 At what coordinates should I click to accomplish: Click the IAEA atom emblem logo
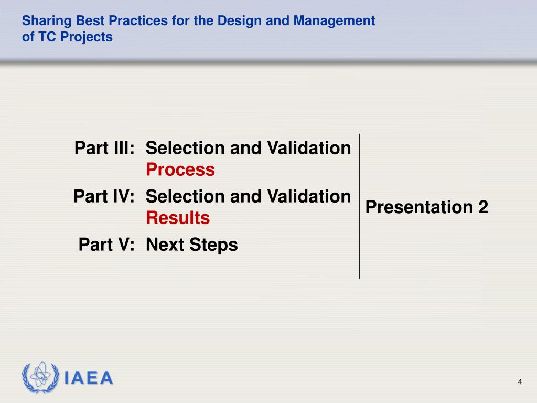click(40, 377)
